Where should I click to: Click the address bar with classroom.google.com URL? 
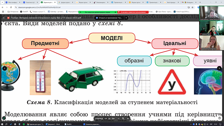coord(100,7)
